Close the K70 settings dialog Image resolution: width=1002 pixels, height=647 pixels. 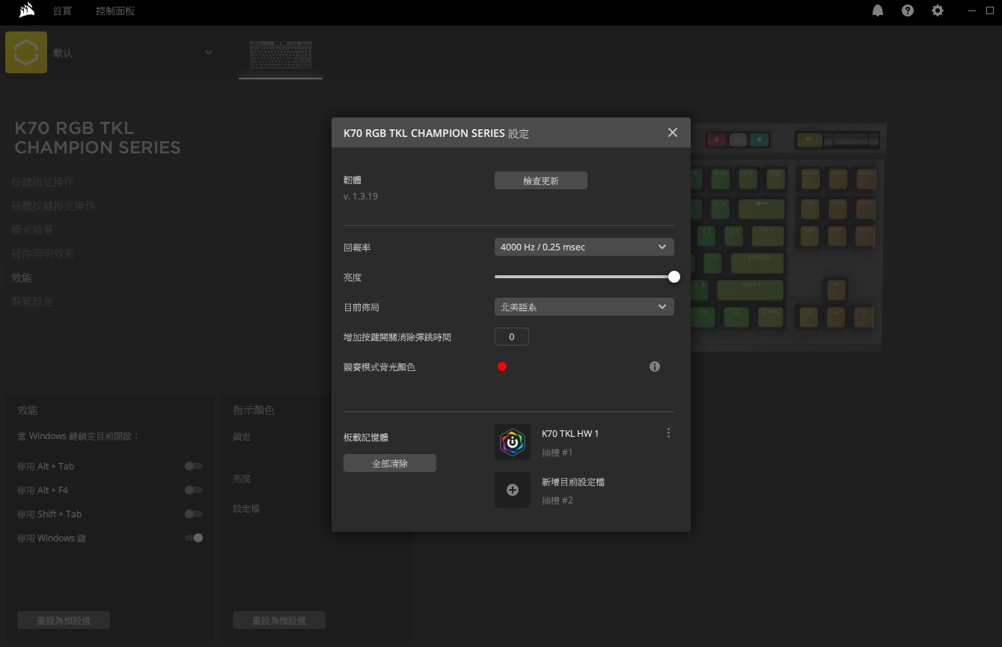pyautogui.click(x=672, y=132)
